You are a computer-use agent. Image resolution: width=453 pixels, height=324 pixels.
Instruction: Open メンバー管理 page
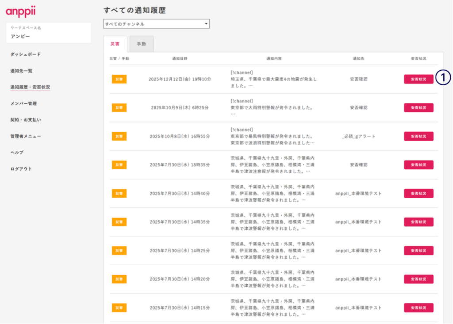(x=23, y=103)
